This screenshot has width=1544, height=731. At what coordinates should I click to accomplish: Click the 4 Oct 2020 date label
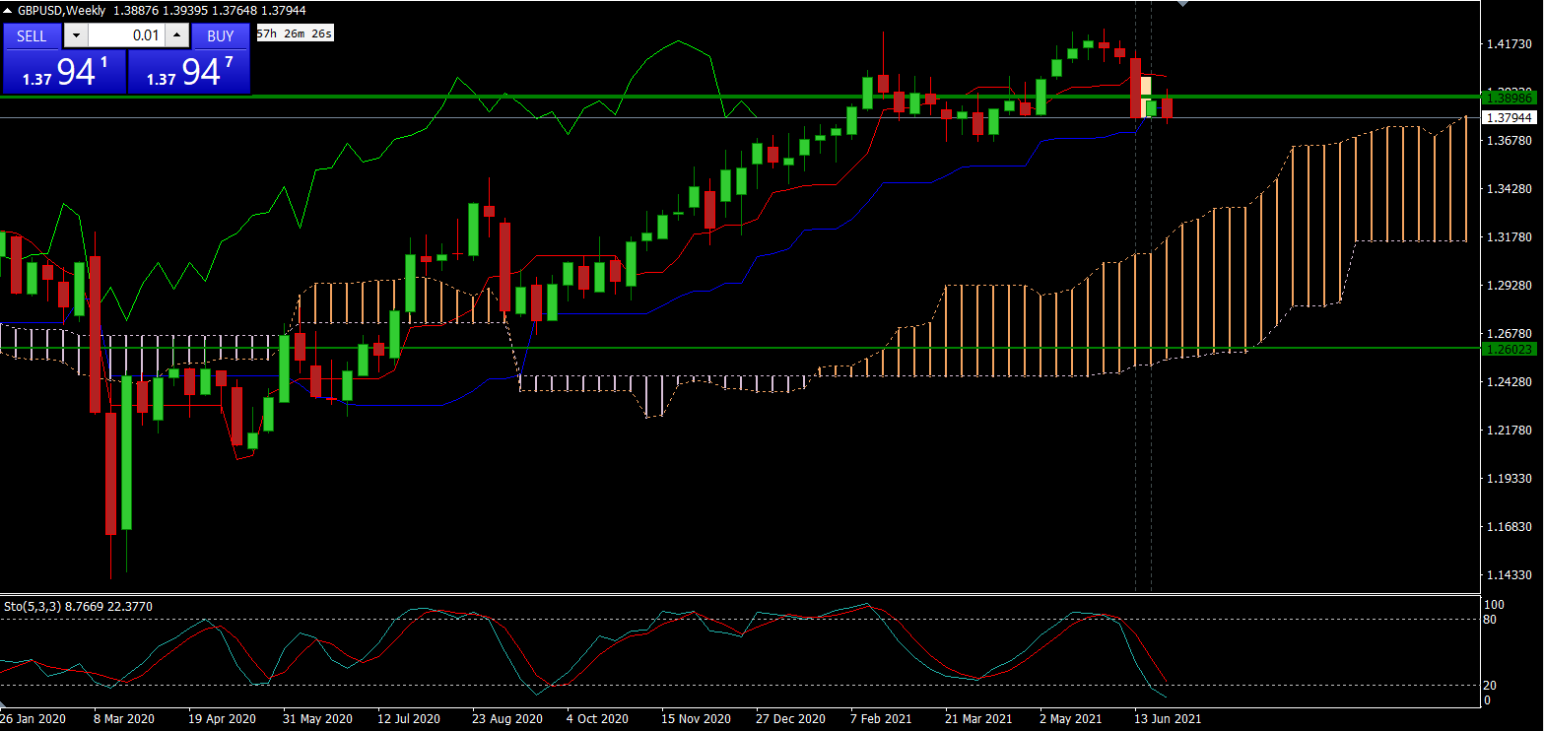tap(600, 719)
